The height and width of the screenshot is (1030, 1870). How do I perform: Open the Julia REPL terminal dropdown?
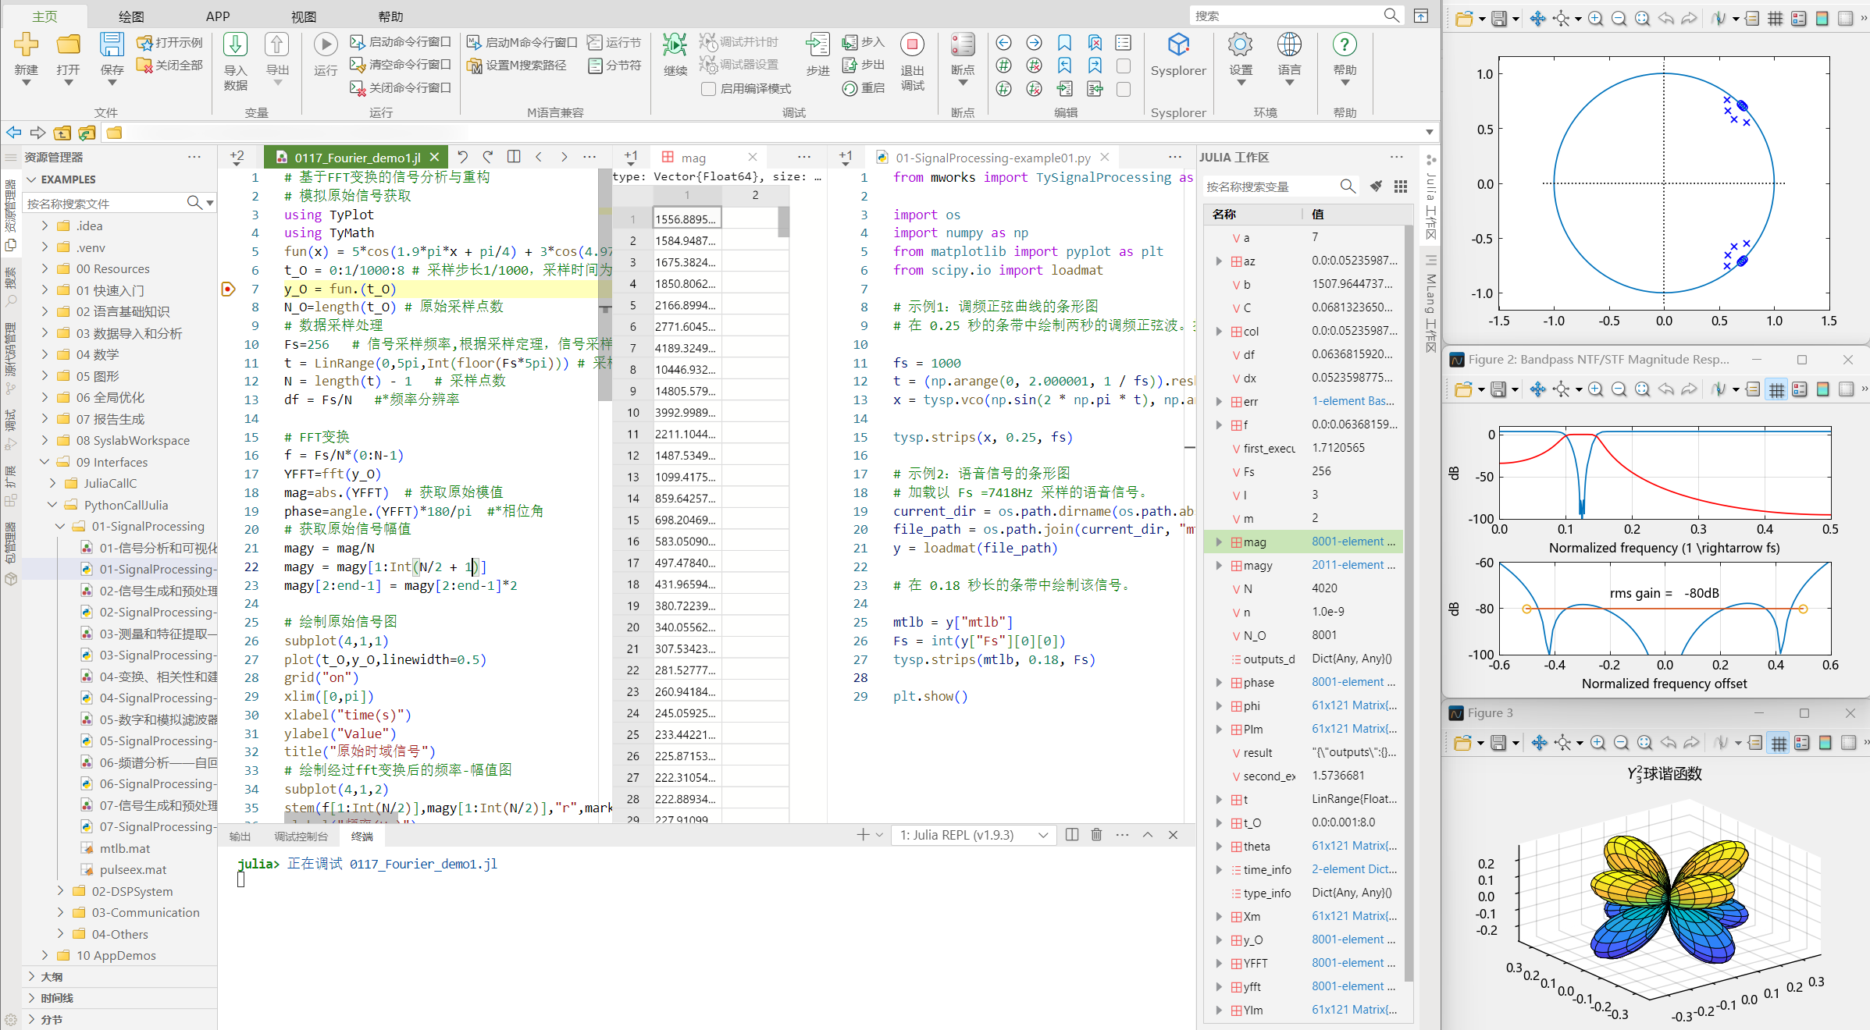[973, 835]
